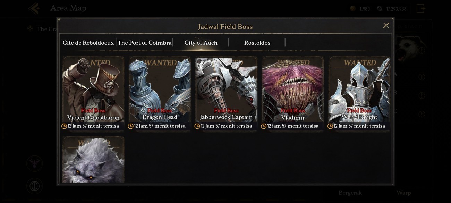Choose the Jabberwock Captain field boss
This screenshot has height=203, width=451.
226,90
